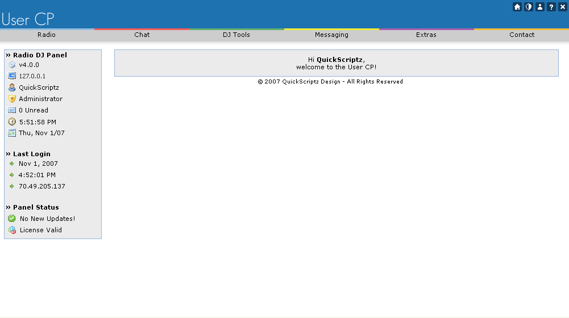Screen dimensions: 569x318
Task: Click the QuickScriptz username in sidebar
Action: [39, 87]
